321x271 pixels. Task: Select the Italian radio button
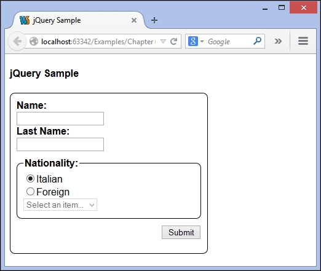click(30, 179)
